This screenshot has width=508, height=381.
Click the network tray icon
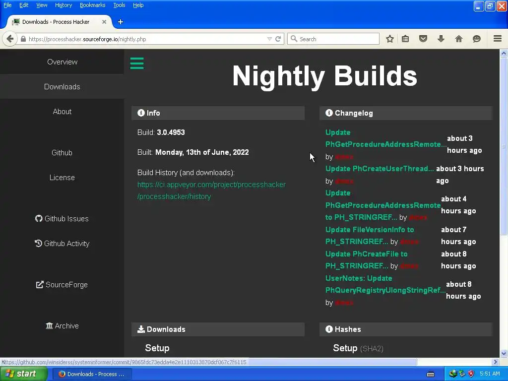coord(453,374)
